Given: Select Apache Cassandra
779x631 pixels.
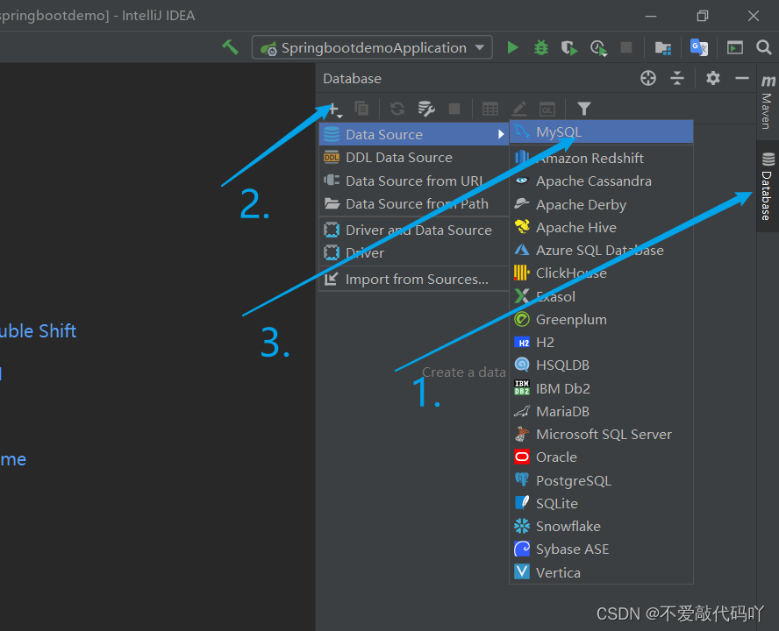Looking at the screenshot, I should click(601, 181).
